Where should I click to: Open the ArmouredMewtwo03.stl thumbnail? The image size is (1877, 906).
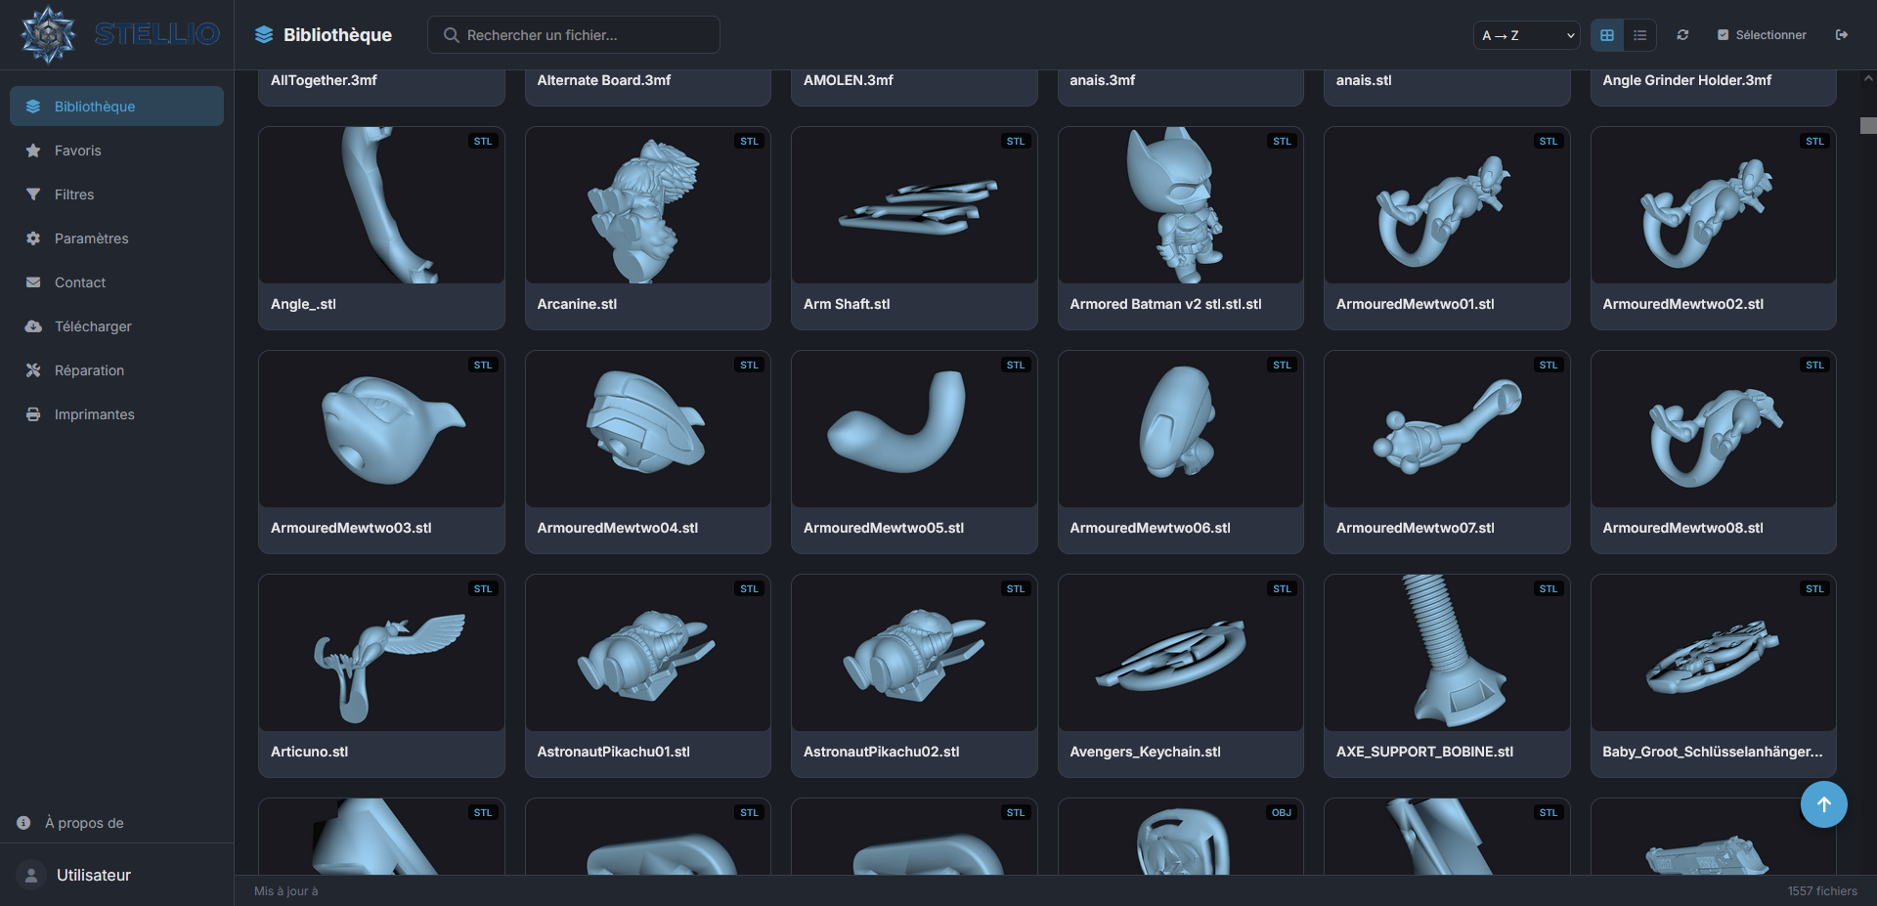[x=381, y=429]
